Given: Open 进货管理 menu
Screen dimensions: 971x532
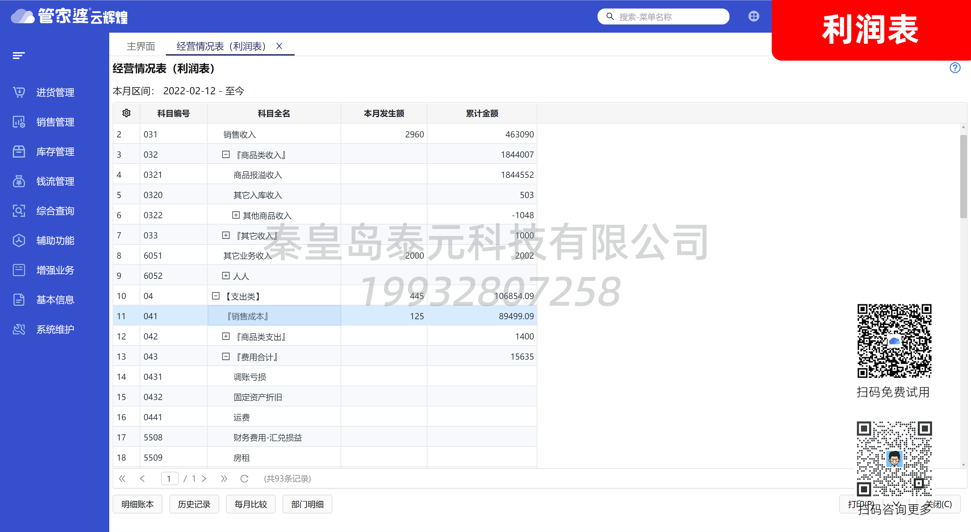Looking at the screenshot, I should point(55,92).
